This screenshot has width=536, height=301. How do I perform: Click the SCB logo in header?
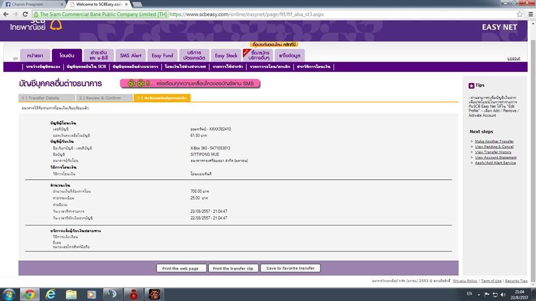[36, 26]
